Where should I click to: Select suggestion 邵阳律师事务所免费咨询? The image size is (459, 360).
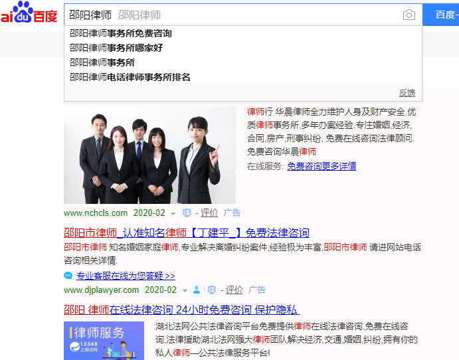tap(120, 33)
